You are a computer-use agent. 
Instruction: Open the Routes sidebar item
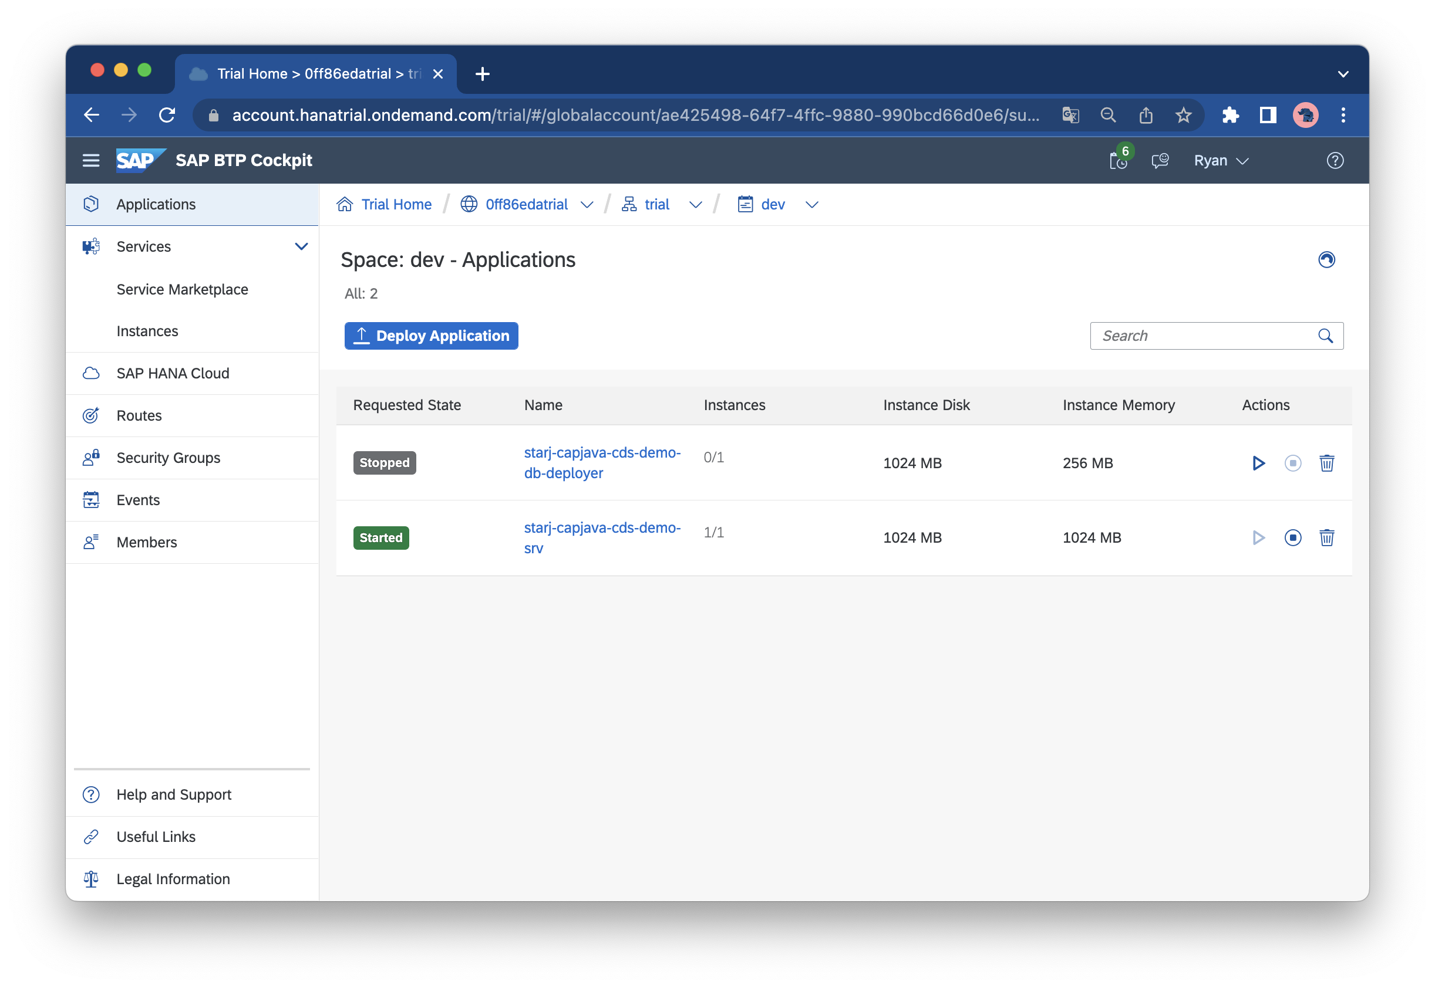click(139, 415)
